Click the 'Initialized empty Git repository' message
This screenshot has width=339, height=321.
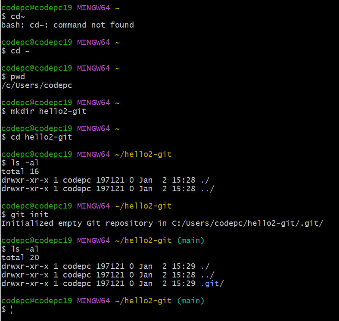point(162,223)
